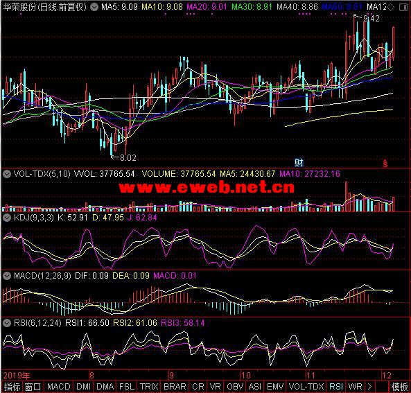This screenshot has height=393, width=411.
Task: Open the KDJ panel dropdown arrow
Action: tap(7, 218)
